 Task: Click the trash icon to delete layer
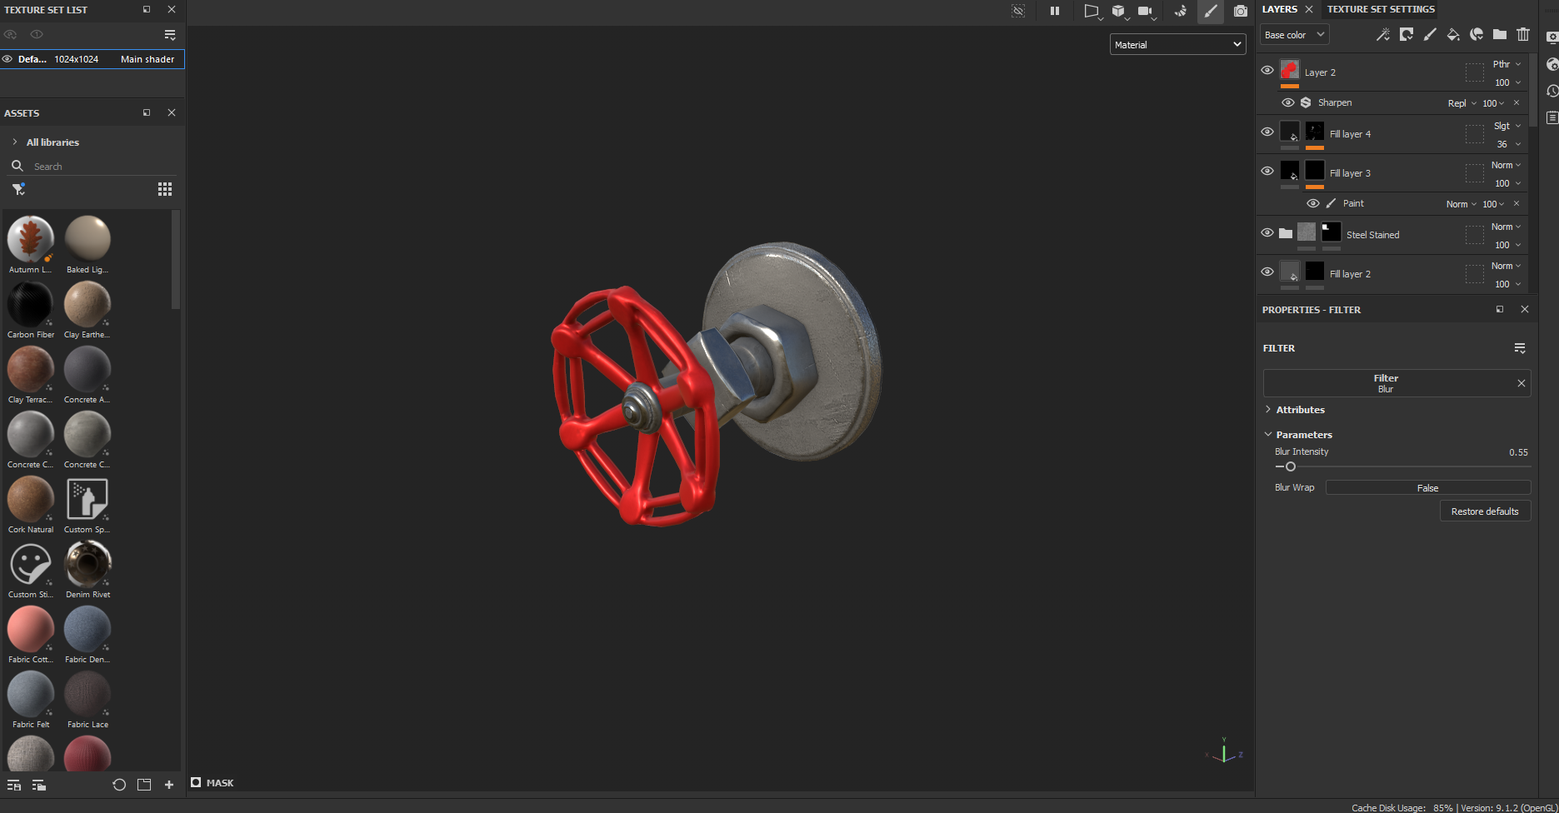(1523, 34)
